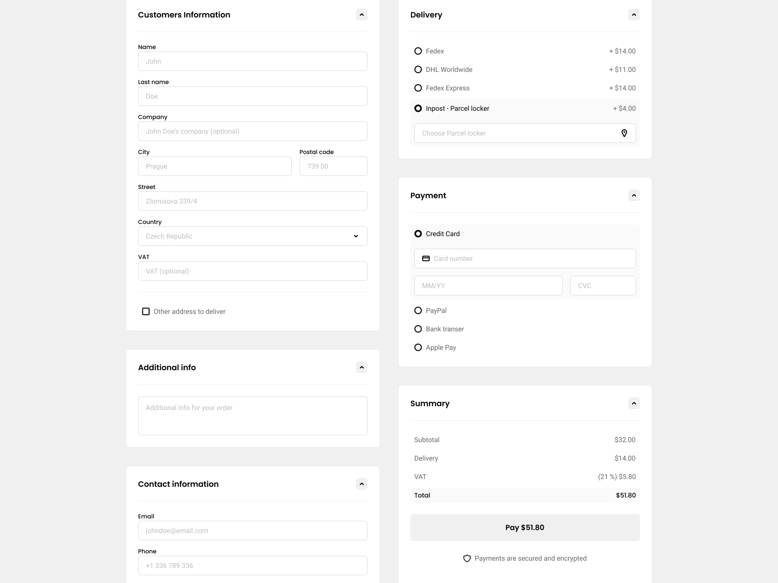The height and width of the screenshot is (583, 778).
Task: Click the CVC field
Action: click(x=602, y=285)
